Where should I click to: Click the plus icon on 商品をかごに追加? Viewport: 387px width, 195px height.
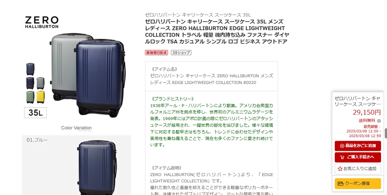(342, 146)
